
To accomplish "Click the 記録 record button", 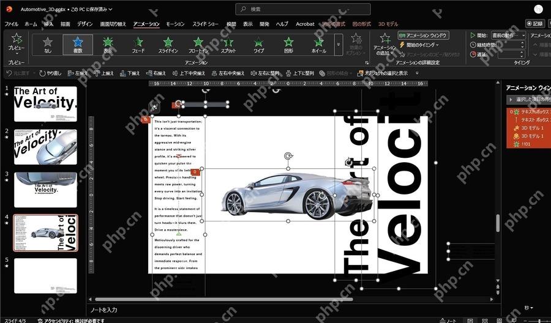I will pos(535,23).
